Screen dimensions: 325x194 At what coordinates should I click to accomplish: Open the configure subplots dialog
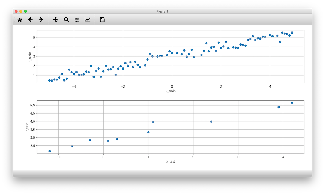[77, 20]
